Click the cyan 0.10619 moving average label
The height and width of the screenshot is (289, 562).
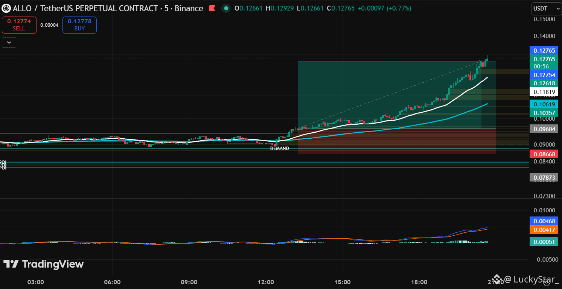click(x=544, y=104)
